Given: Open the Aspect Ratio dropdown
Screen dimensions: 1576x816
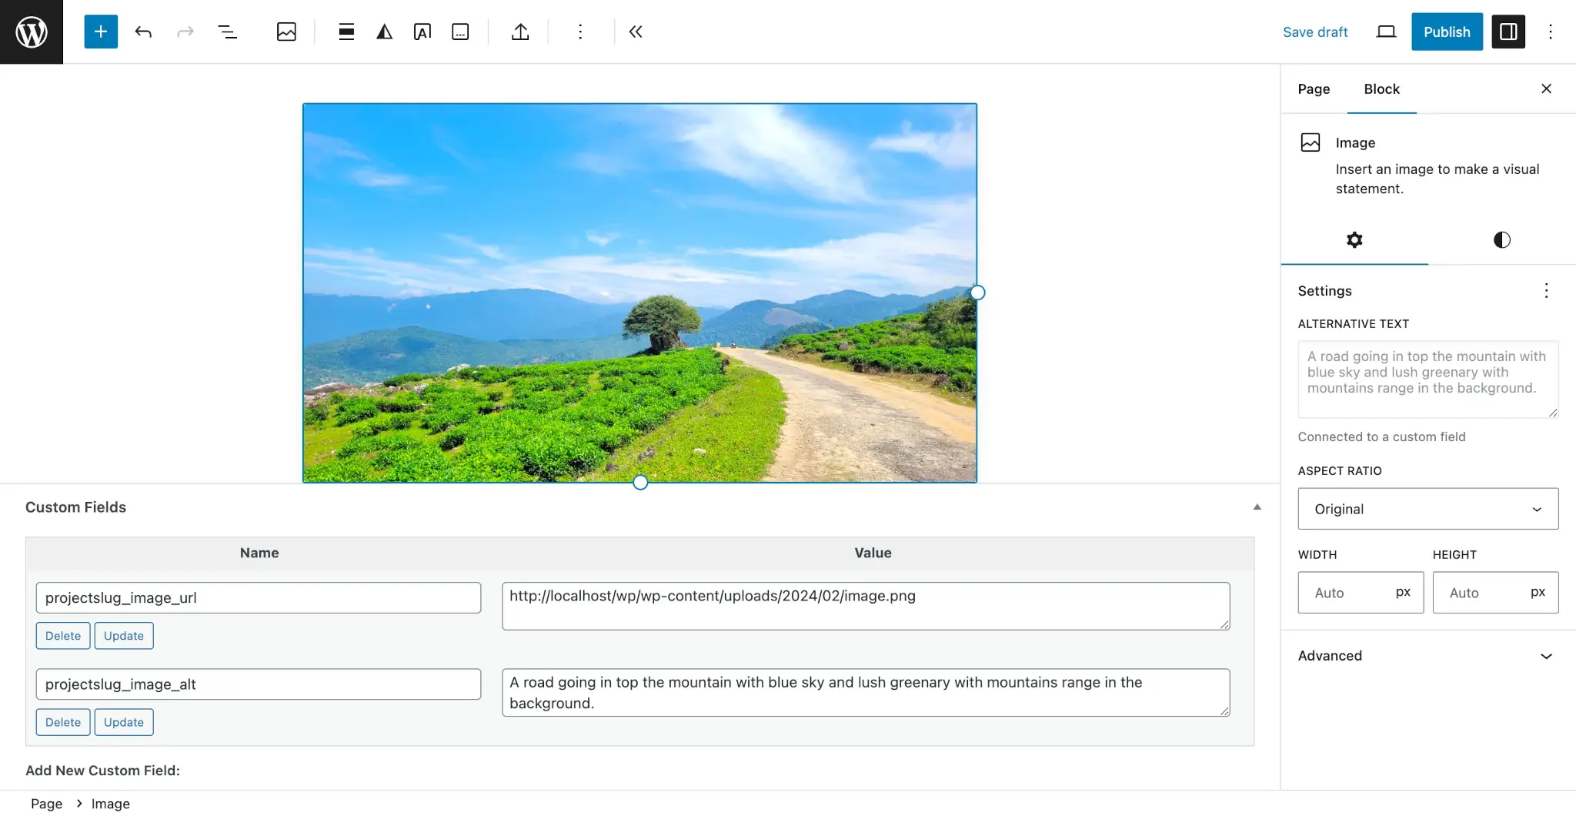Looking at the screenshot, I should (x=1428, y=509).
